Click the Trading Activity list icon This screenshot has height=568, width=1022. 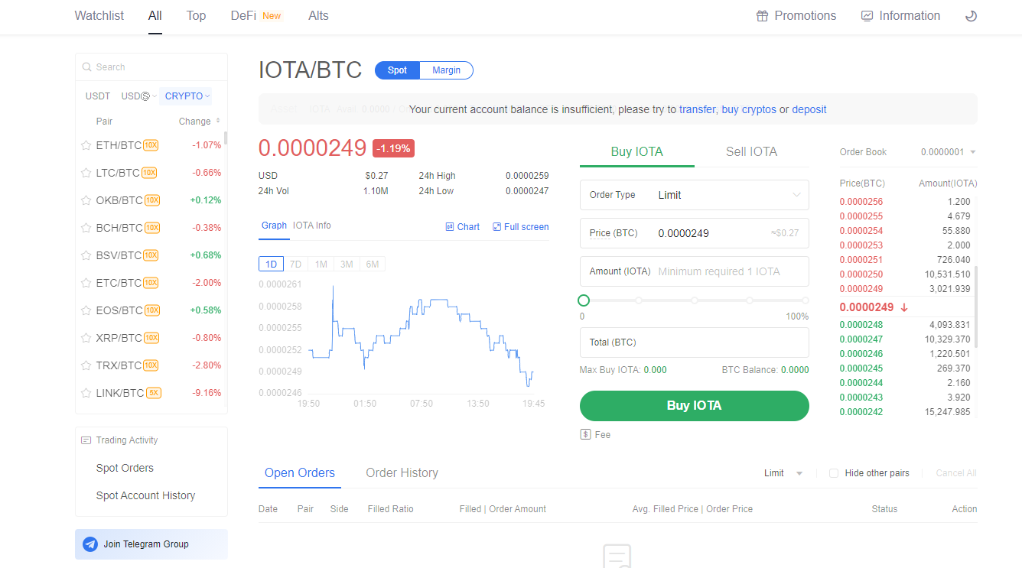tap(86, 440)
